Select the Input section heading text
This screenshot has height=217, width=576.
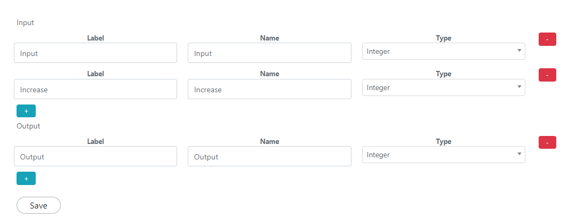coord(25,22)
